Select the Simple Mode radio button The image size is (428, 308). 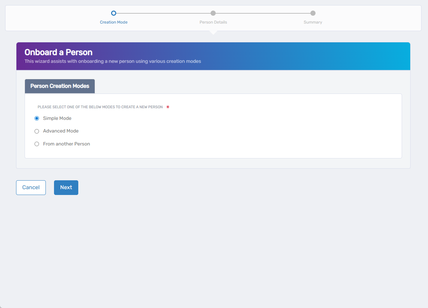[x=37, y=118]
